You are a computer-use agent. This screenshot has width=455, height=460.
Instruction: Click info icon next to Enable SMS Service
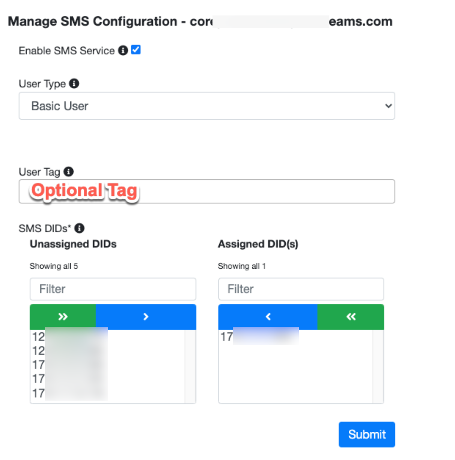(x=123, y=50)
